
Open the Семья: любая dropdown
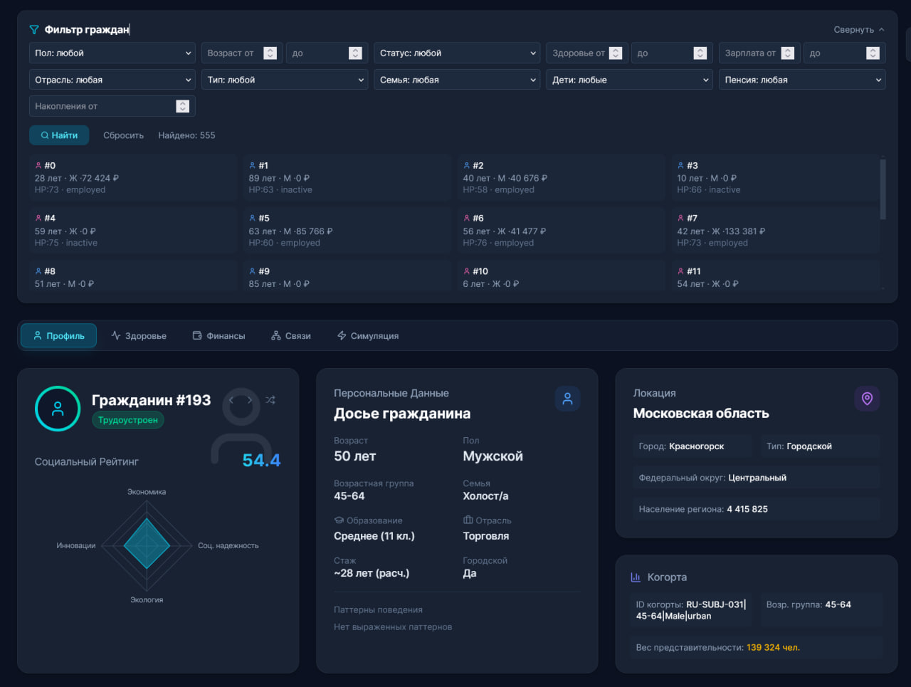point(457,80)
